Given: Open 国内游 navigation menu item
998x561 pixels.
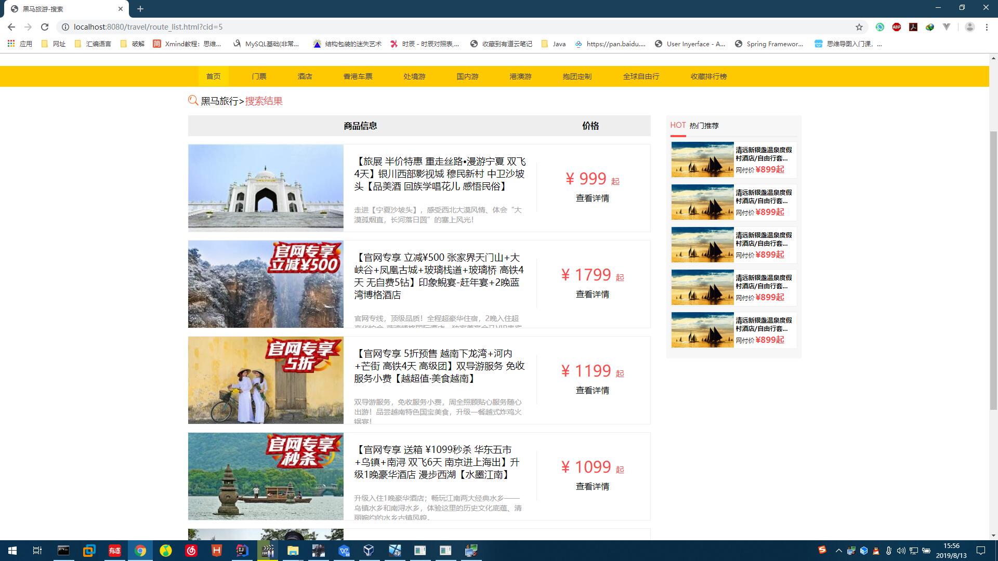Looking at the screenshot, I should pyautogui.click(x=467, y=76).
